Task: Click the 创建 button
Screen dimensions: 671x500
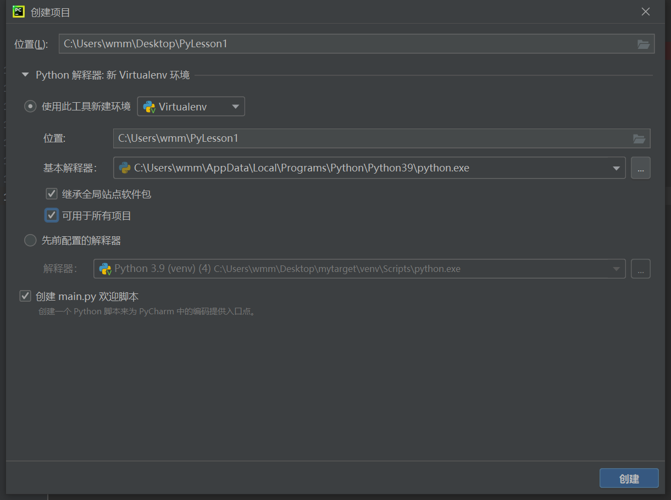Action: point(629,478)
